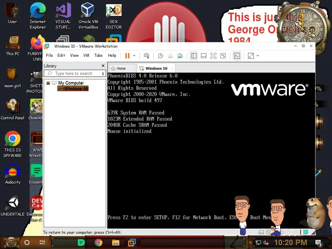Take a snapshot of this virtual machine
Image resolution: width=332 pixels, height=249 pixels.
(x=160, y=56)
